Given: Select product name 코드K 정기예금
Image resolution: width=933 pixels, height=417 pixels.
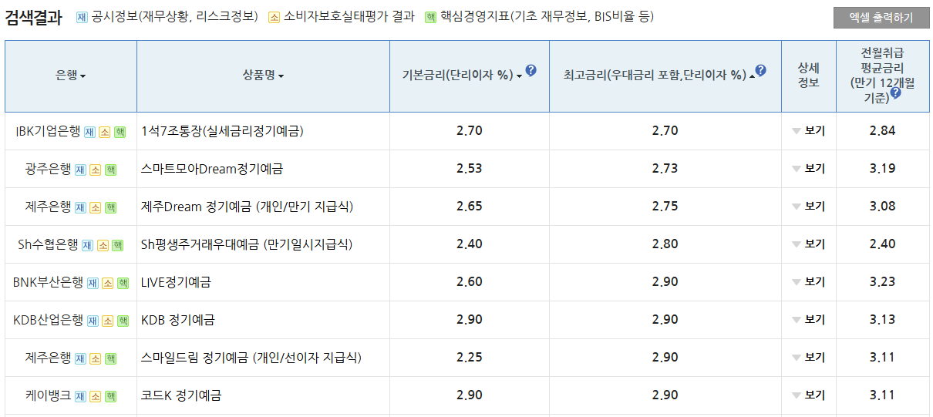Looking at the screenshot, I should coord(181,395).
